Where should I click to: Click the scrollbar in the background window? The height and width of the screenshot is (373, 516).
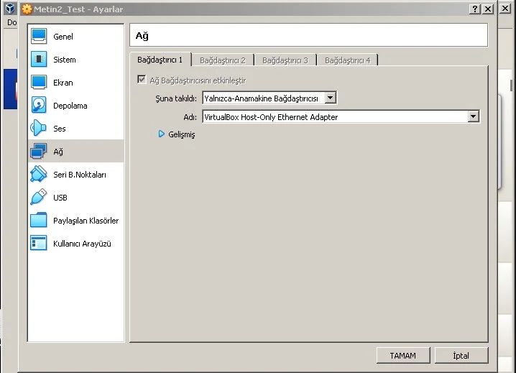pyautogui.click(x=511, y=85)
